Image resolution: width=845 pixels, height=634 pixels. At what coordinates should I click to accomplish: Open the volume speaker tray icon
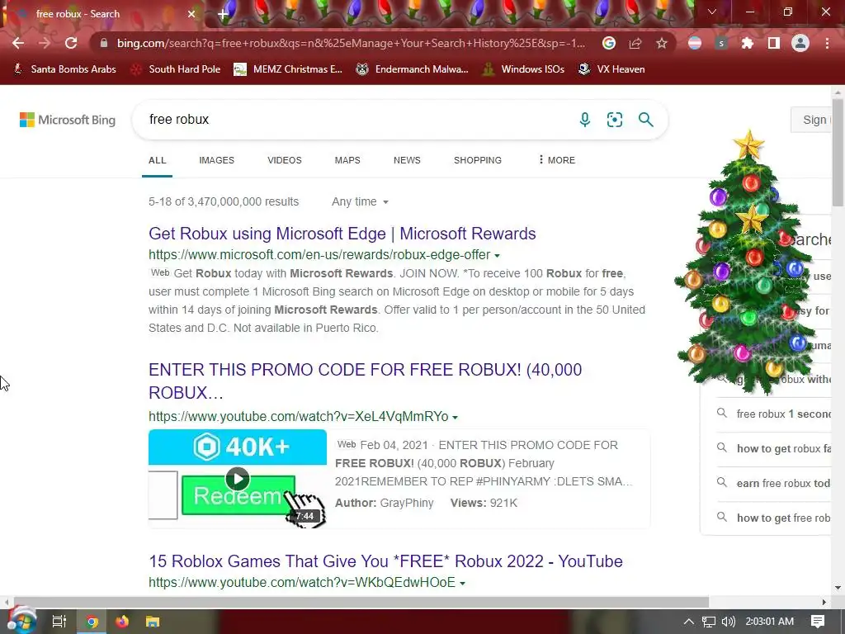pos(728,622)
